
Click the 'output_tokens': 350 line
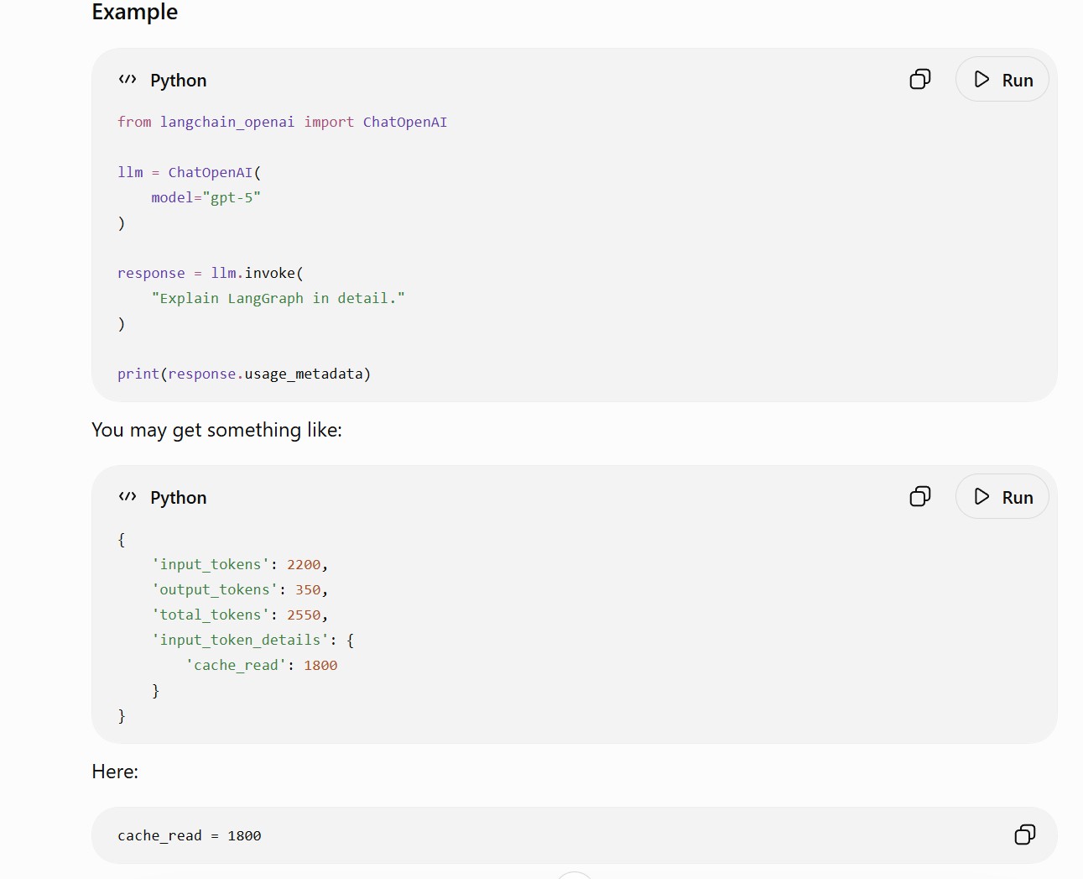[240, 590]
